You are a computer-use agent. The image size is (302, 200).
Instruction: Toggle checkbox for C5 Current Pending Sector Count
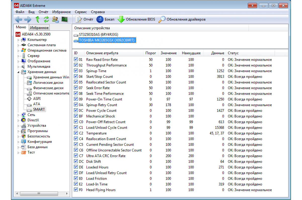(x=76, y=145)
